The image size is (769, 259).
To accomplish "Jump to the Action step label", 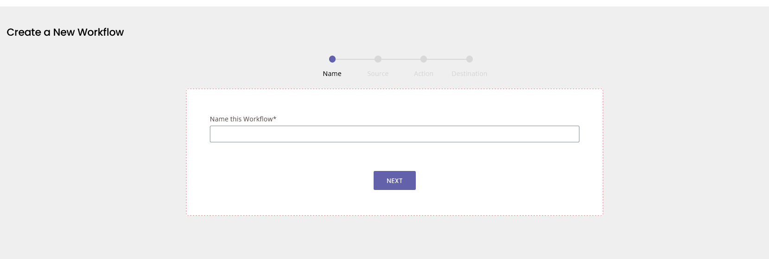I will point(424,74).
